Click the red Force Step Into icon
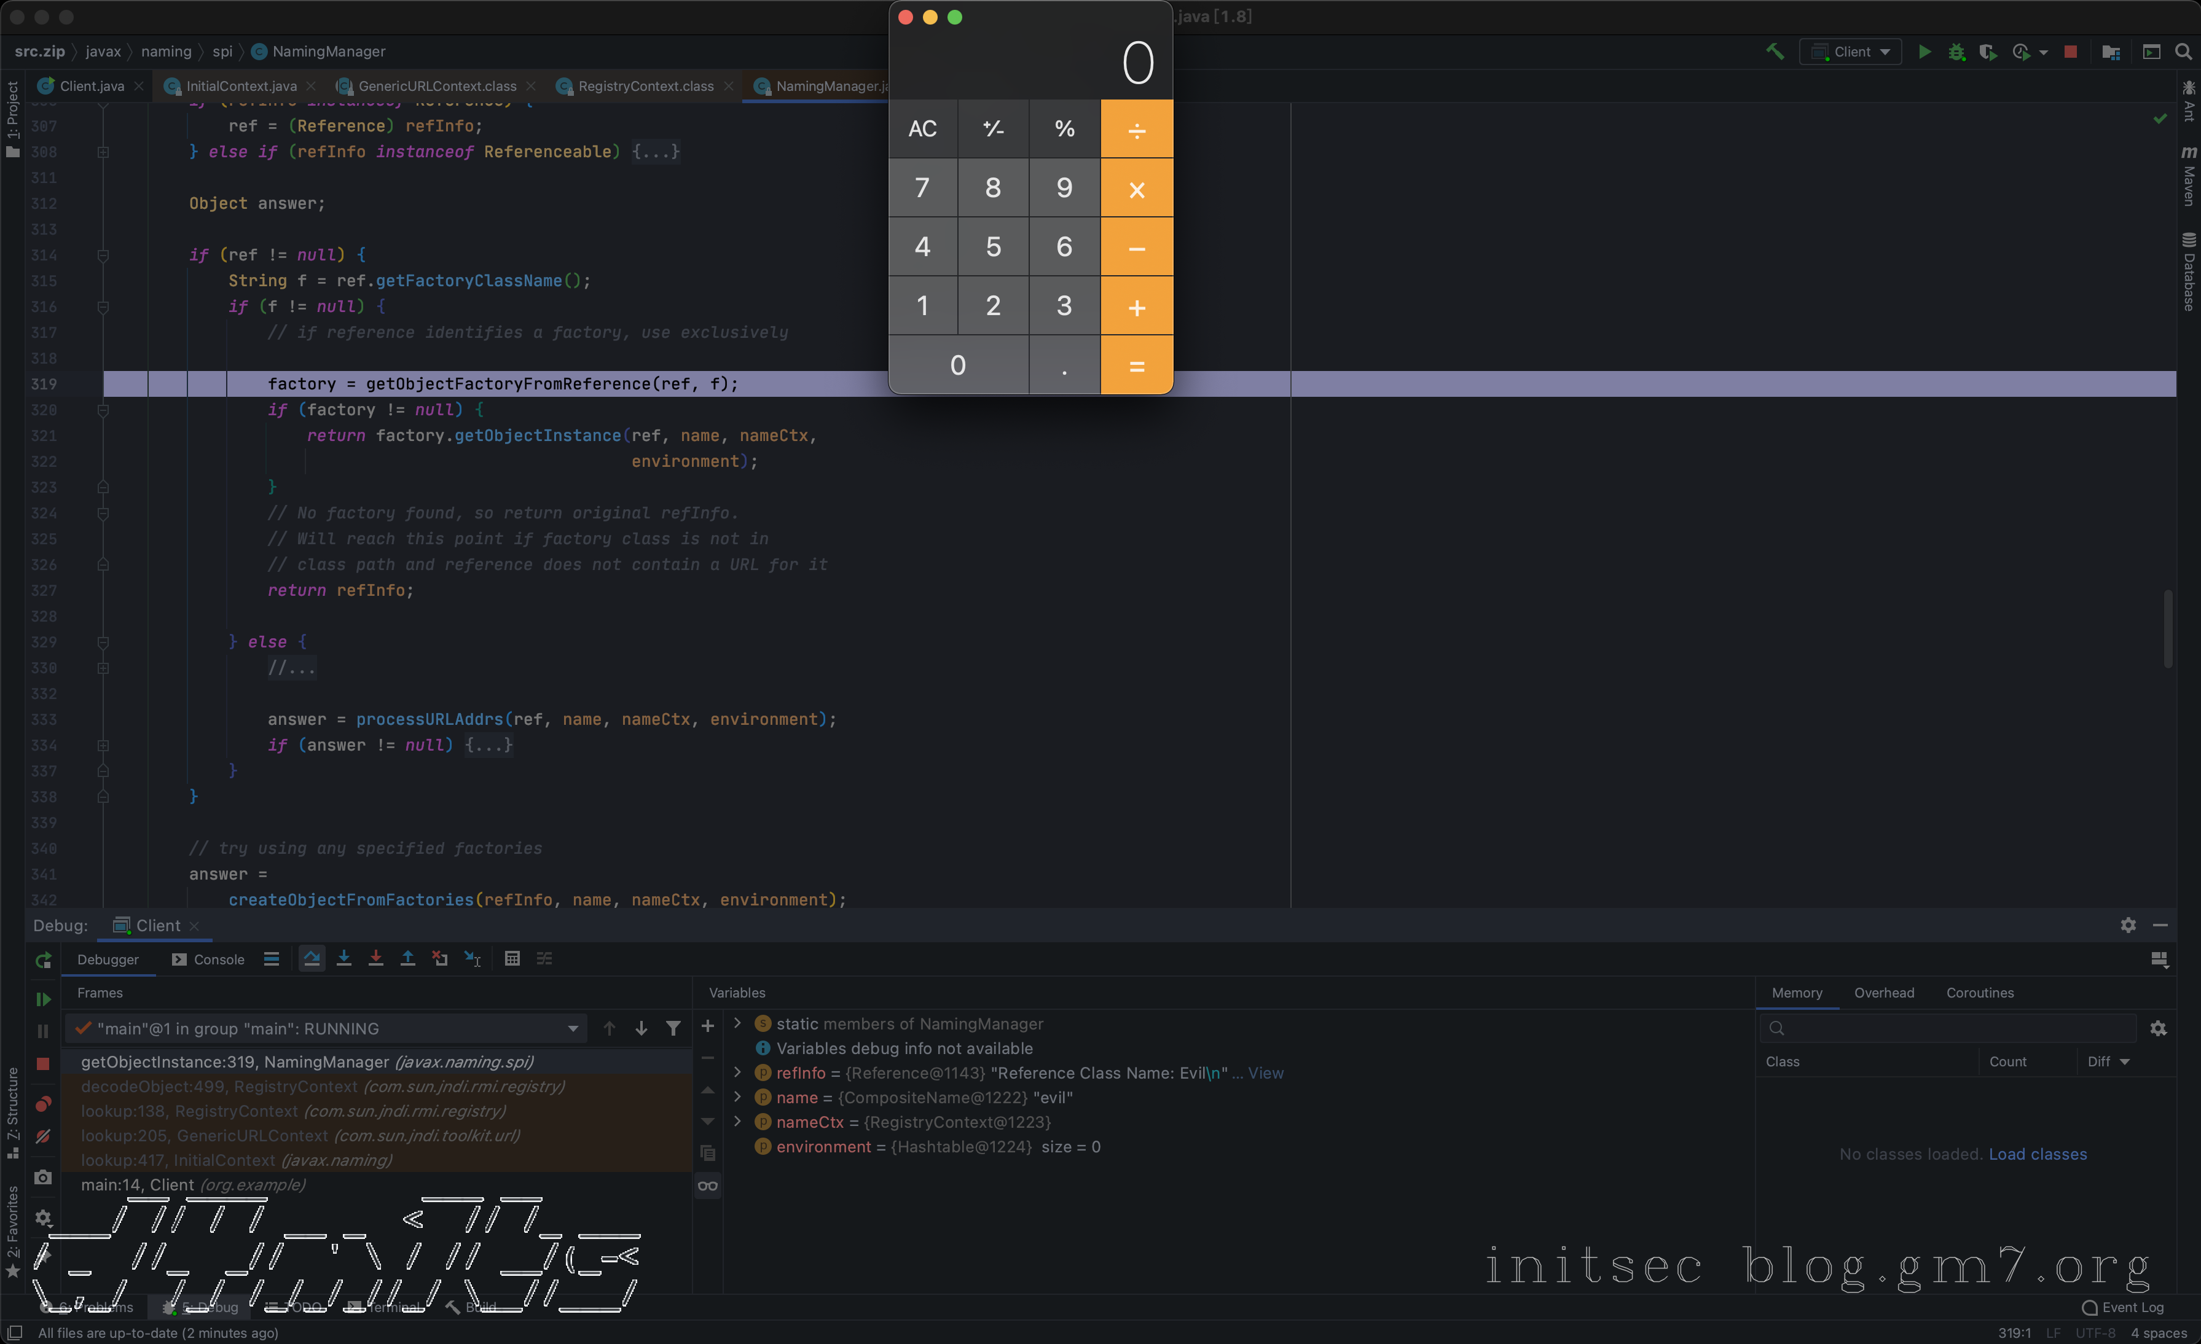Image resolution: width=2201 pixels, height=1344 pixels. coord(376,958)
